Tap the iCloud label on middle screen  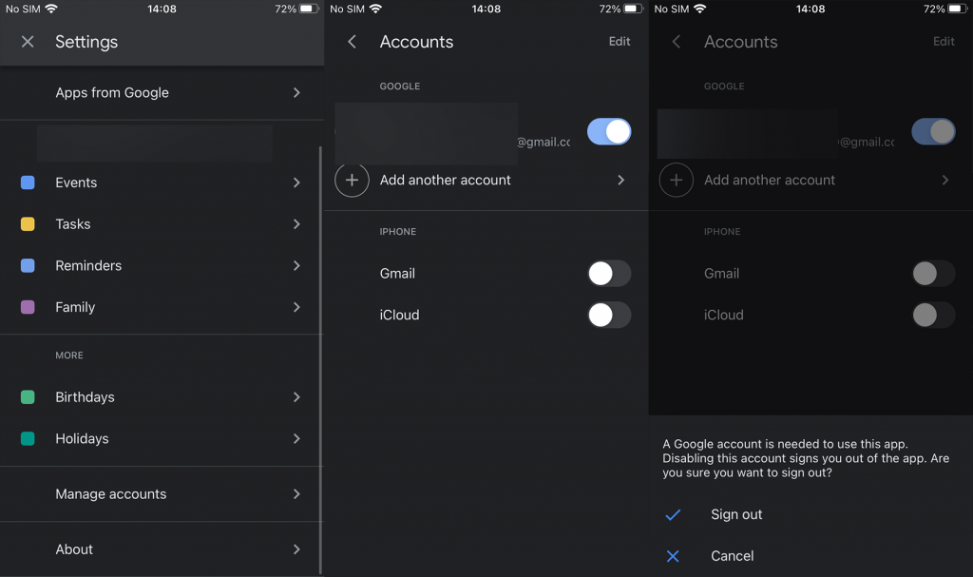[x=400, y=315]
